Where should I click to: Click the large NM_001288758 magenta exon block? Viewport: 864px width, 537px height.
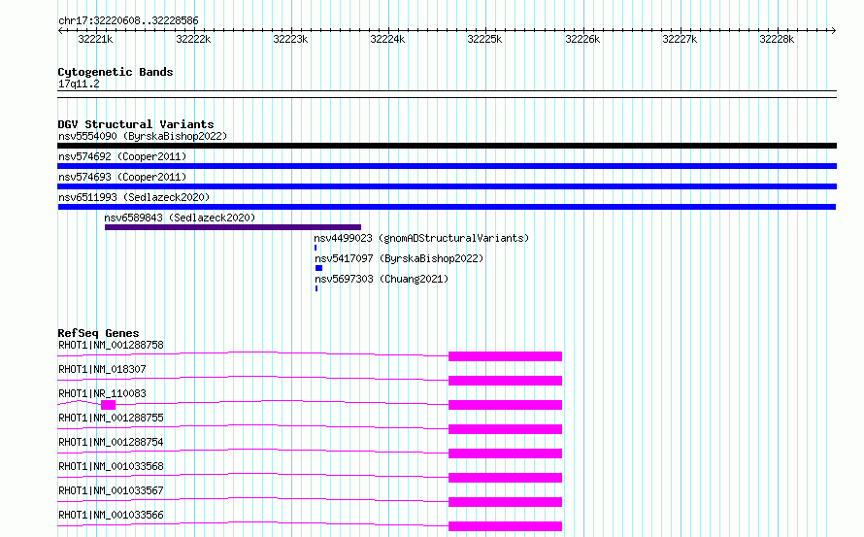505,356
